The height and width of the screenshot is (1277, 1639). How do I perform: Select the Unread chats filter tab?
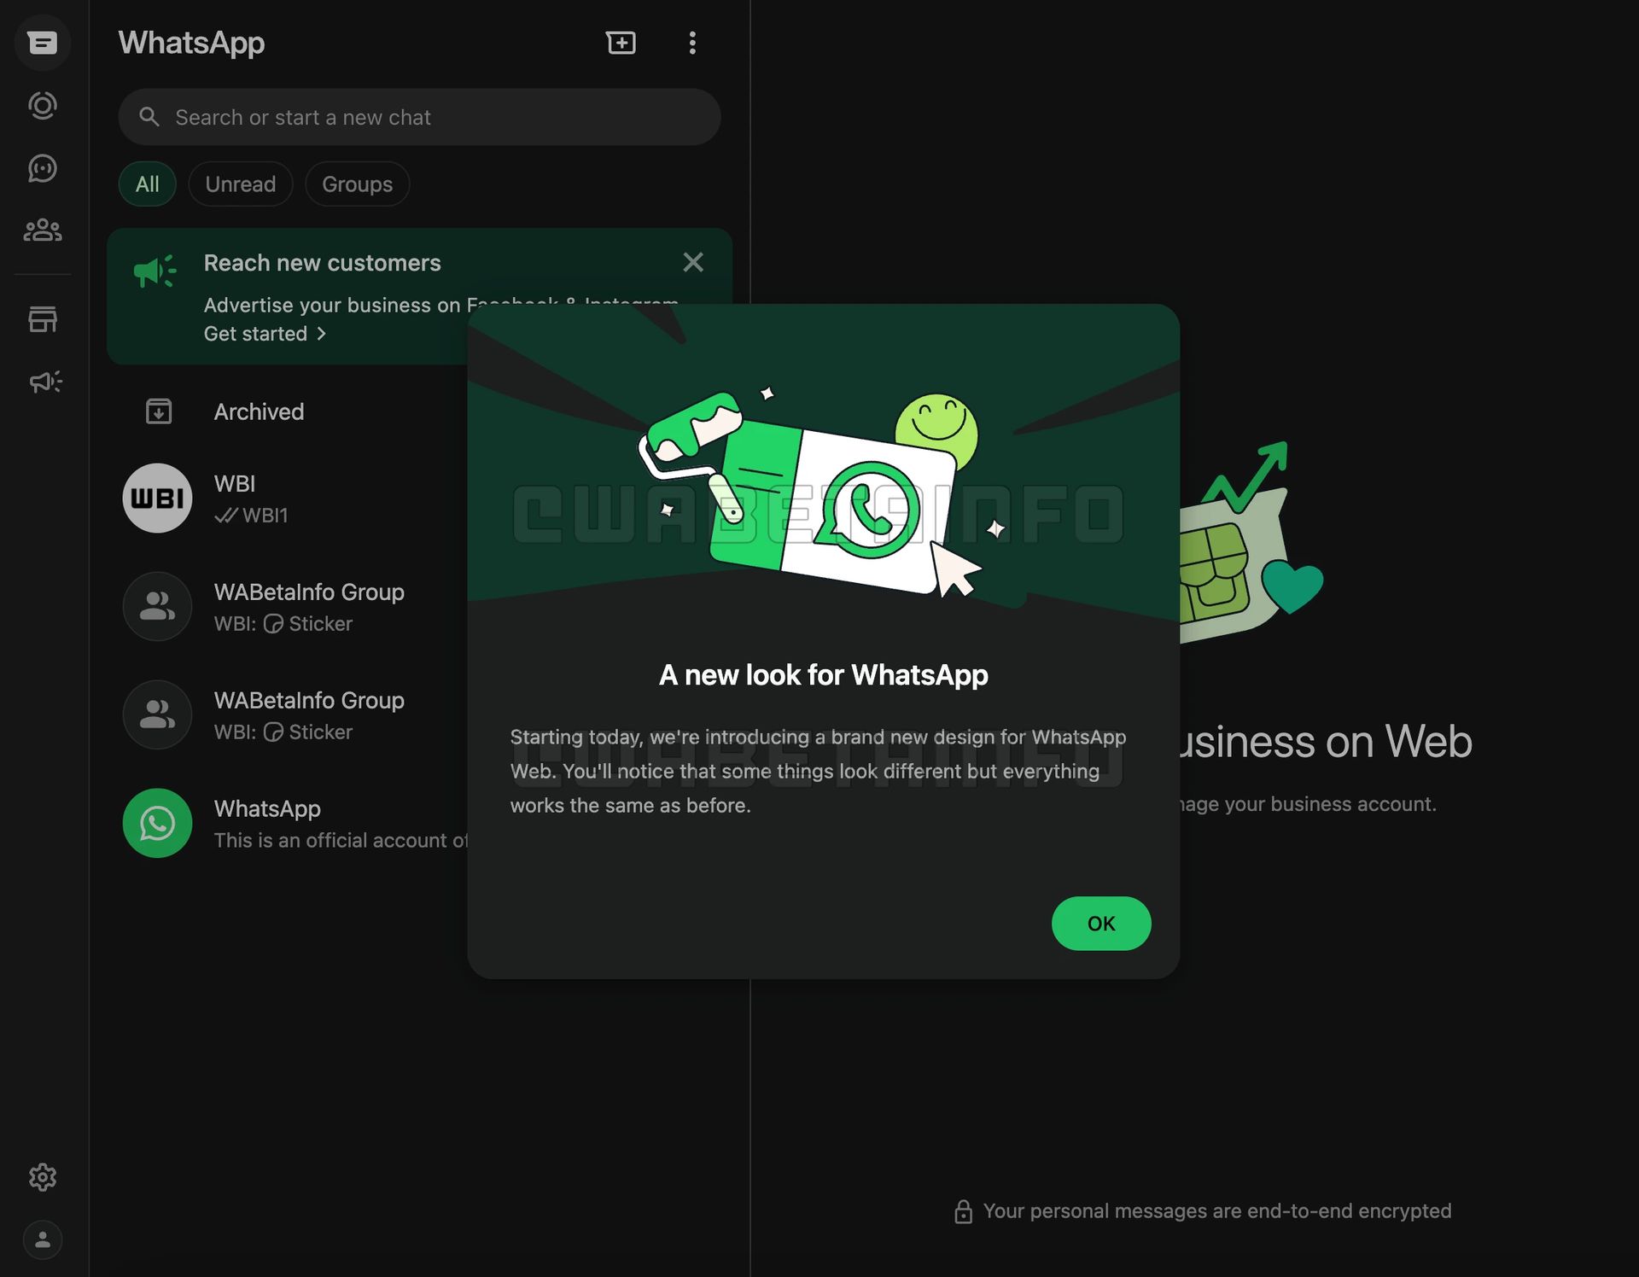tap(241, 182)
